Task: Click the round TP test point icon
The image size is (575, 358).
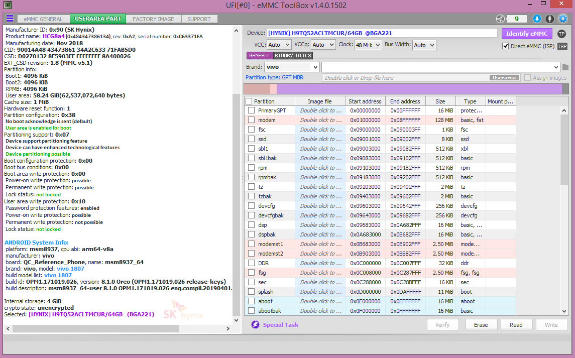Action: (561, 34)
